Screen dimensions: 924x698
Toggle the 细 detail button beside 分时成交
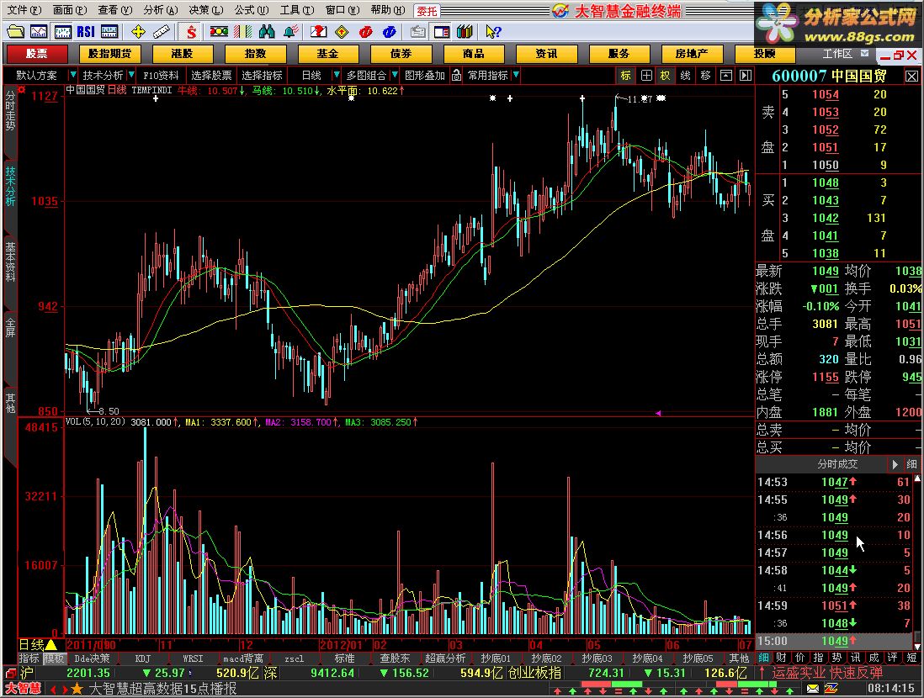point(911,464)
